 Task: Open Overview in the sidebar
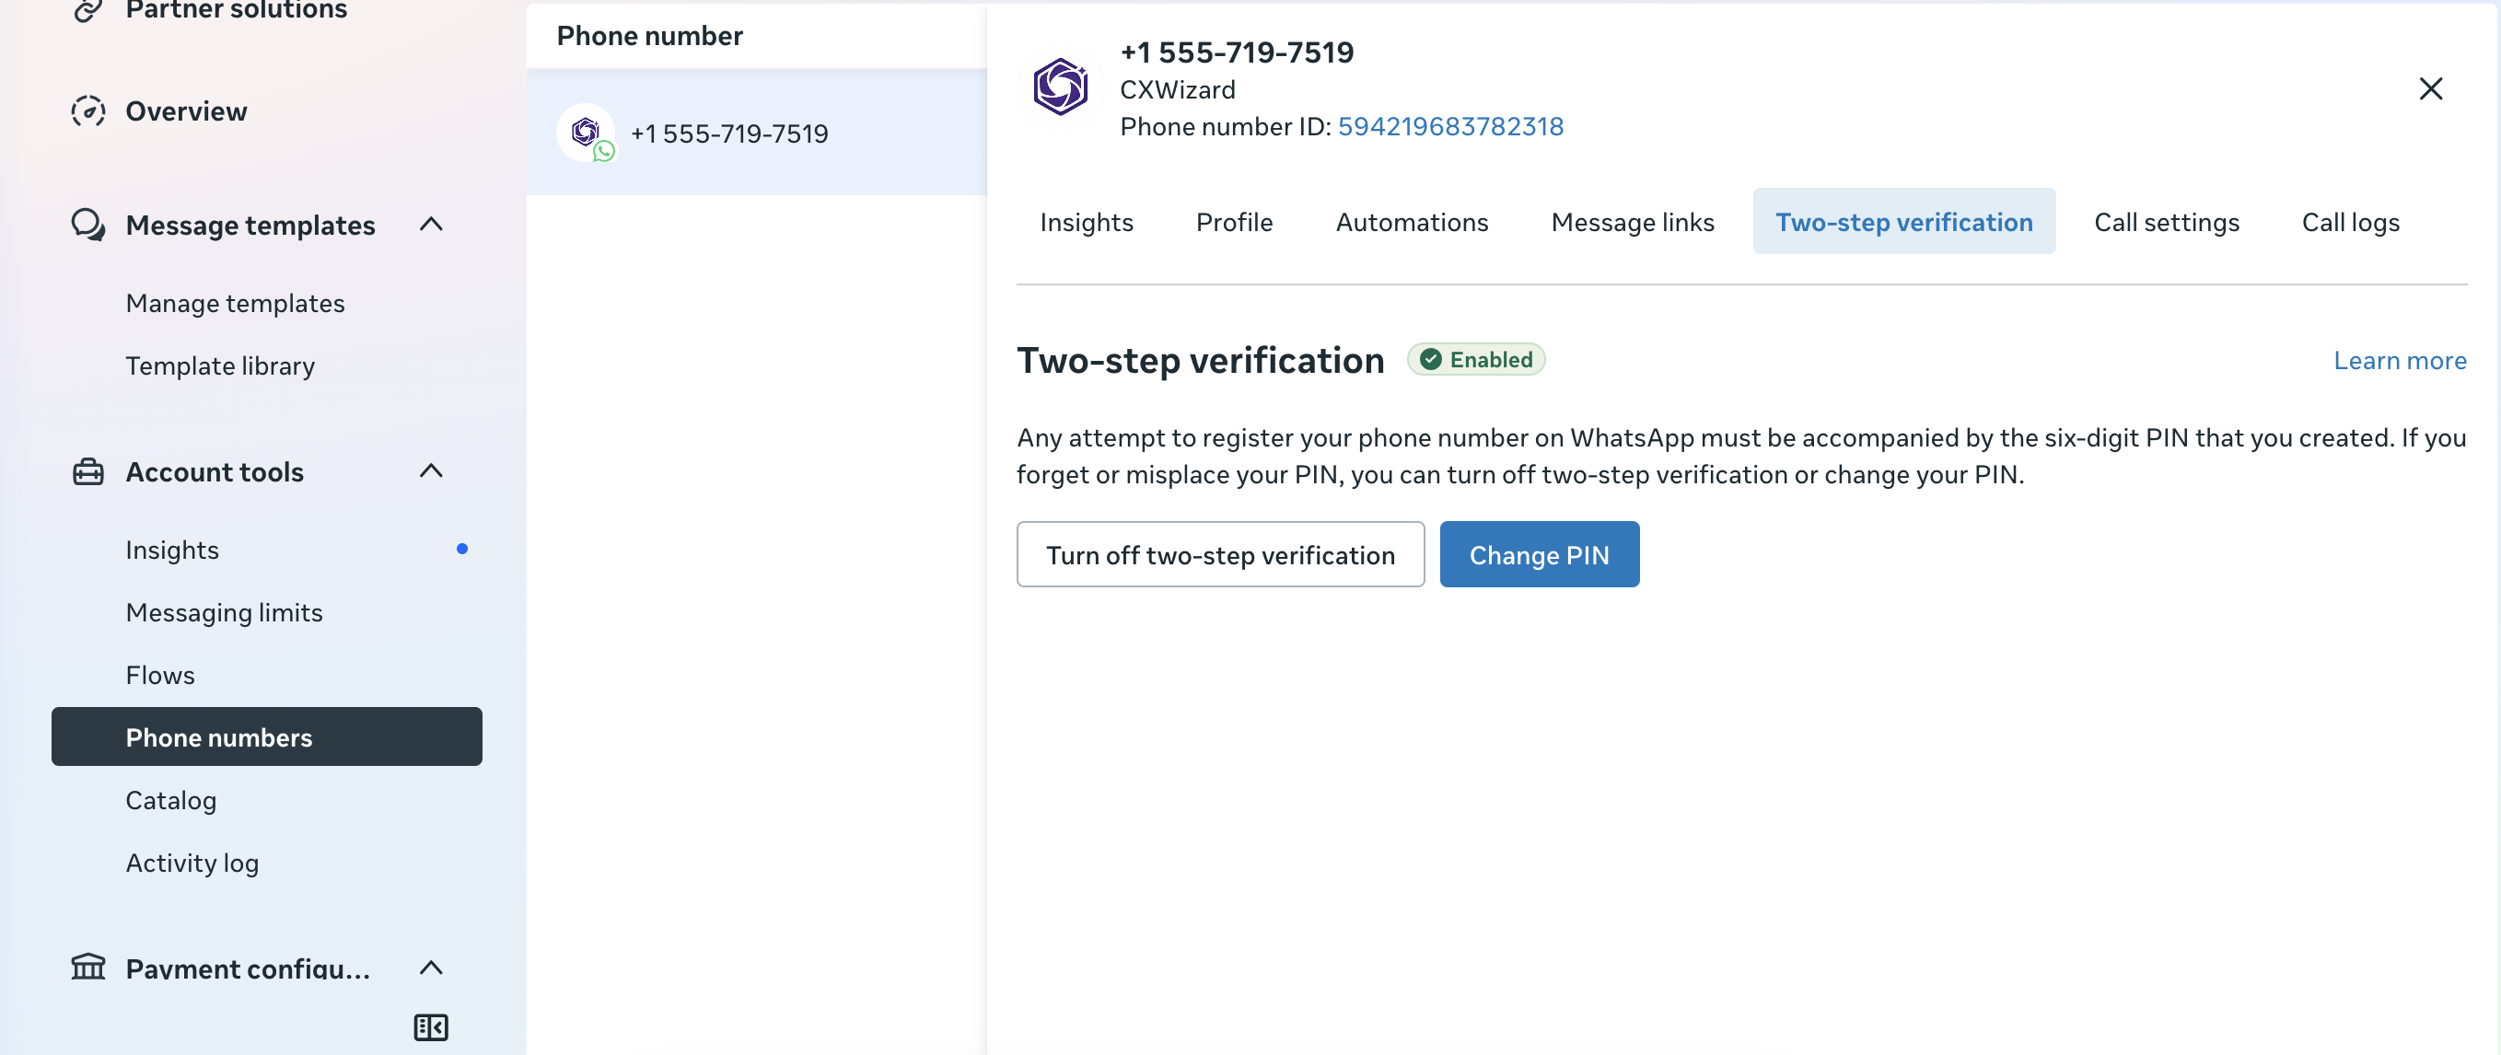pyautogui.click(x=186, y=111)
